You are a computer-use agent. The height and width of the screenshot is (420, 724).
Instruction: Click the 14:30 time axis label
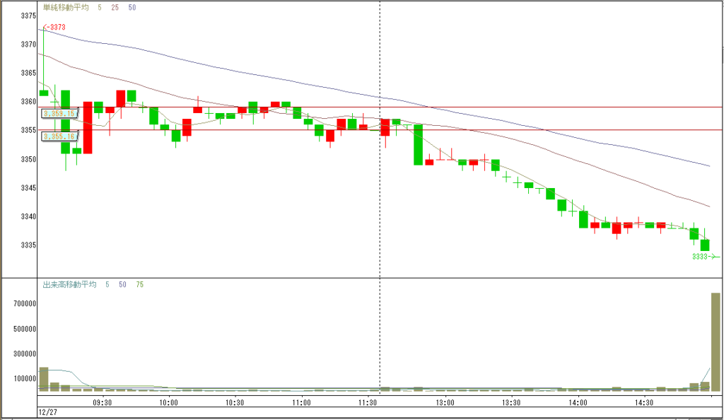[644, 402]
